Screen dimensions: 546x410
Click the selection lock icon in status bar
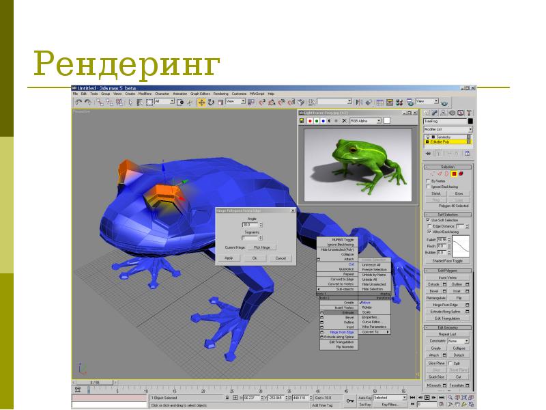point(227,397)
